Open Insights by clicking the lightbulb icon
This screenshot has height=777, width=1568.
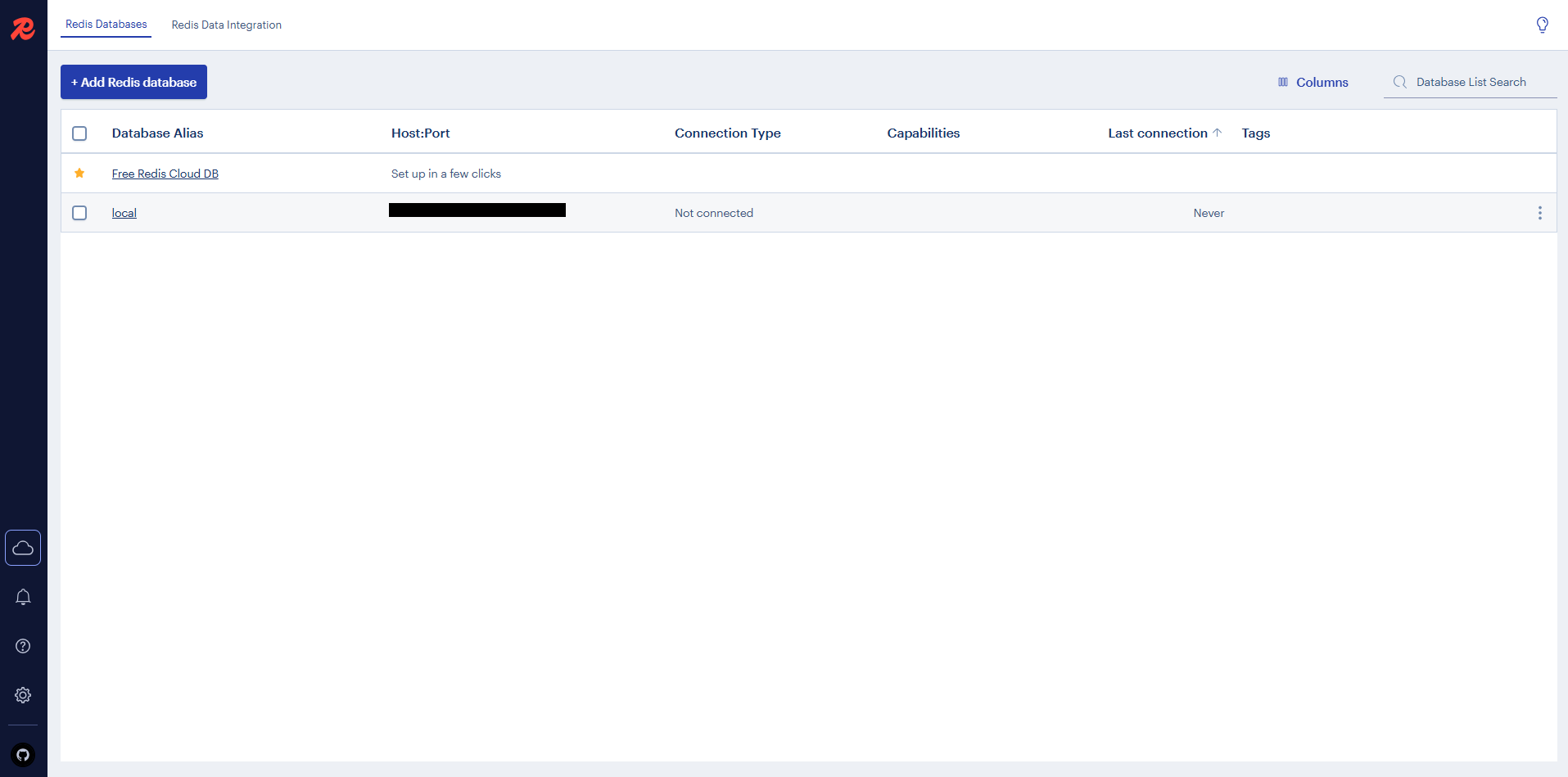coord(1543,25)
